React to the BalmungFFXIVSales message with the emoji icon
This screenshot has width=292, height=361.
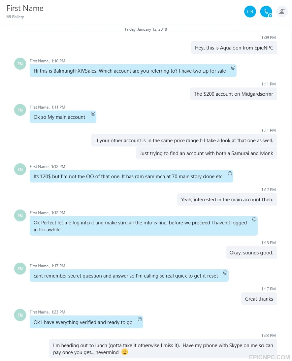[x=233, y=68]
